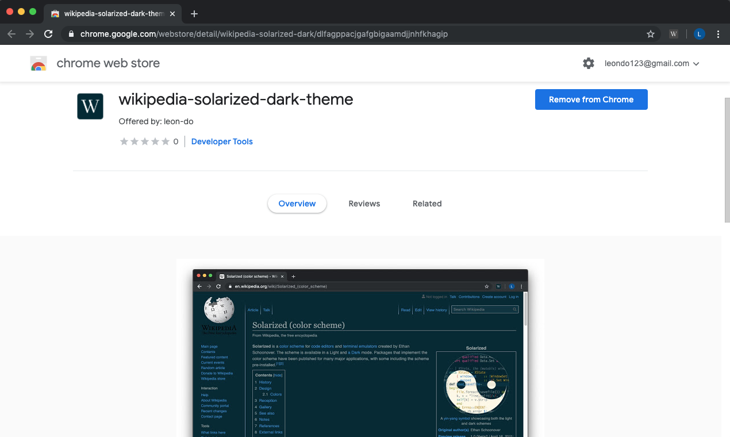The height and width of the screenshot is (437, 730).
Task: Click the forward navigation arrow
Action: [30, 34]
